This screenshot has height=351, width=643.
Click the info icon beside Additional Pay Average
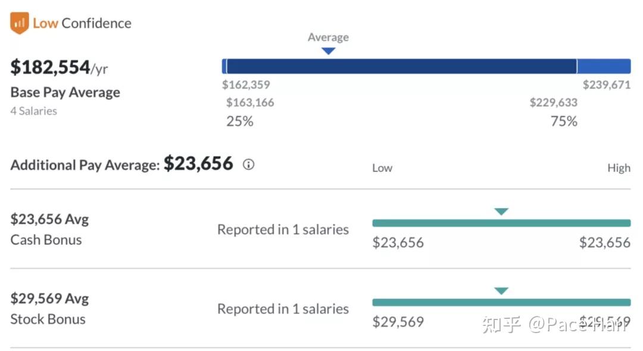click(x=248, y=165)
